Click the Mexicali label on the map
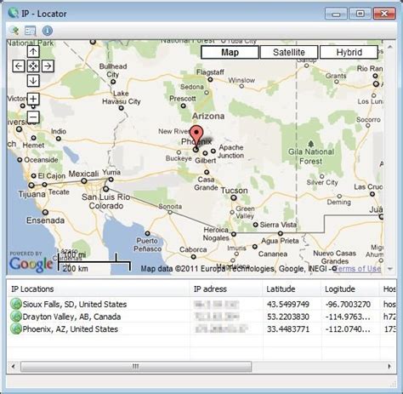Image resolution: width=403 pixels, height=394 pixels. [83, 174]
